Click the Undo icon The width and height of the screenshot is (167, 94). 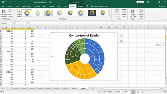coord(6,2)
